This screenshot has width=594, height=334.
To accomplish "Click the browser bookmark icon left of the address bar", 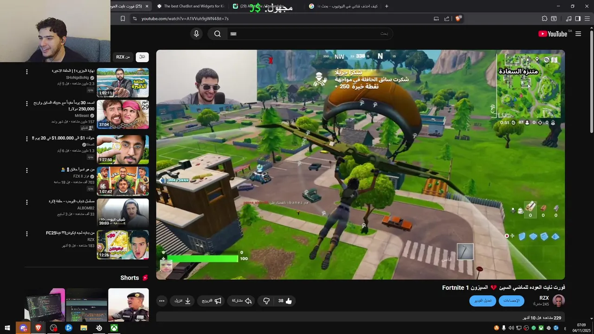I will tap(123, 19).
